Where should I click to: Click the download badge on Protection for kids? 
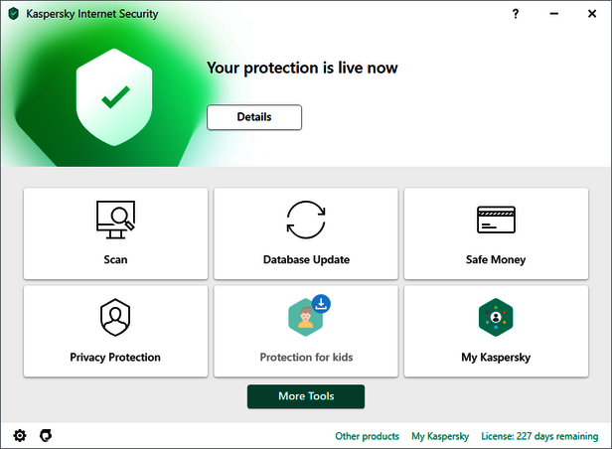(320, 303)
